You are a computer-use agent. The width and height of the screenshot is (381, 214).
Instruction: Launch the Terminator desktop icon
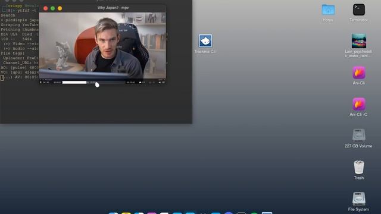coord(358,10)
